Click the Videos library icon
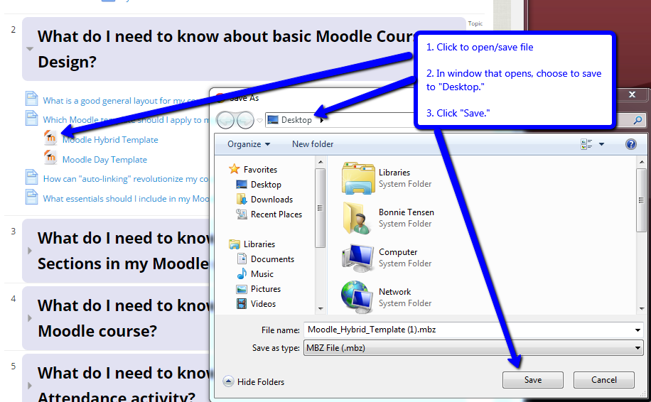The width and height of the screenshot is (651, 402). [241, 304]
